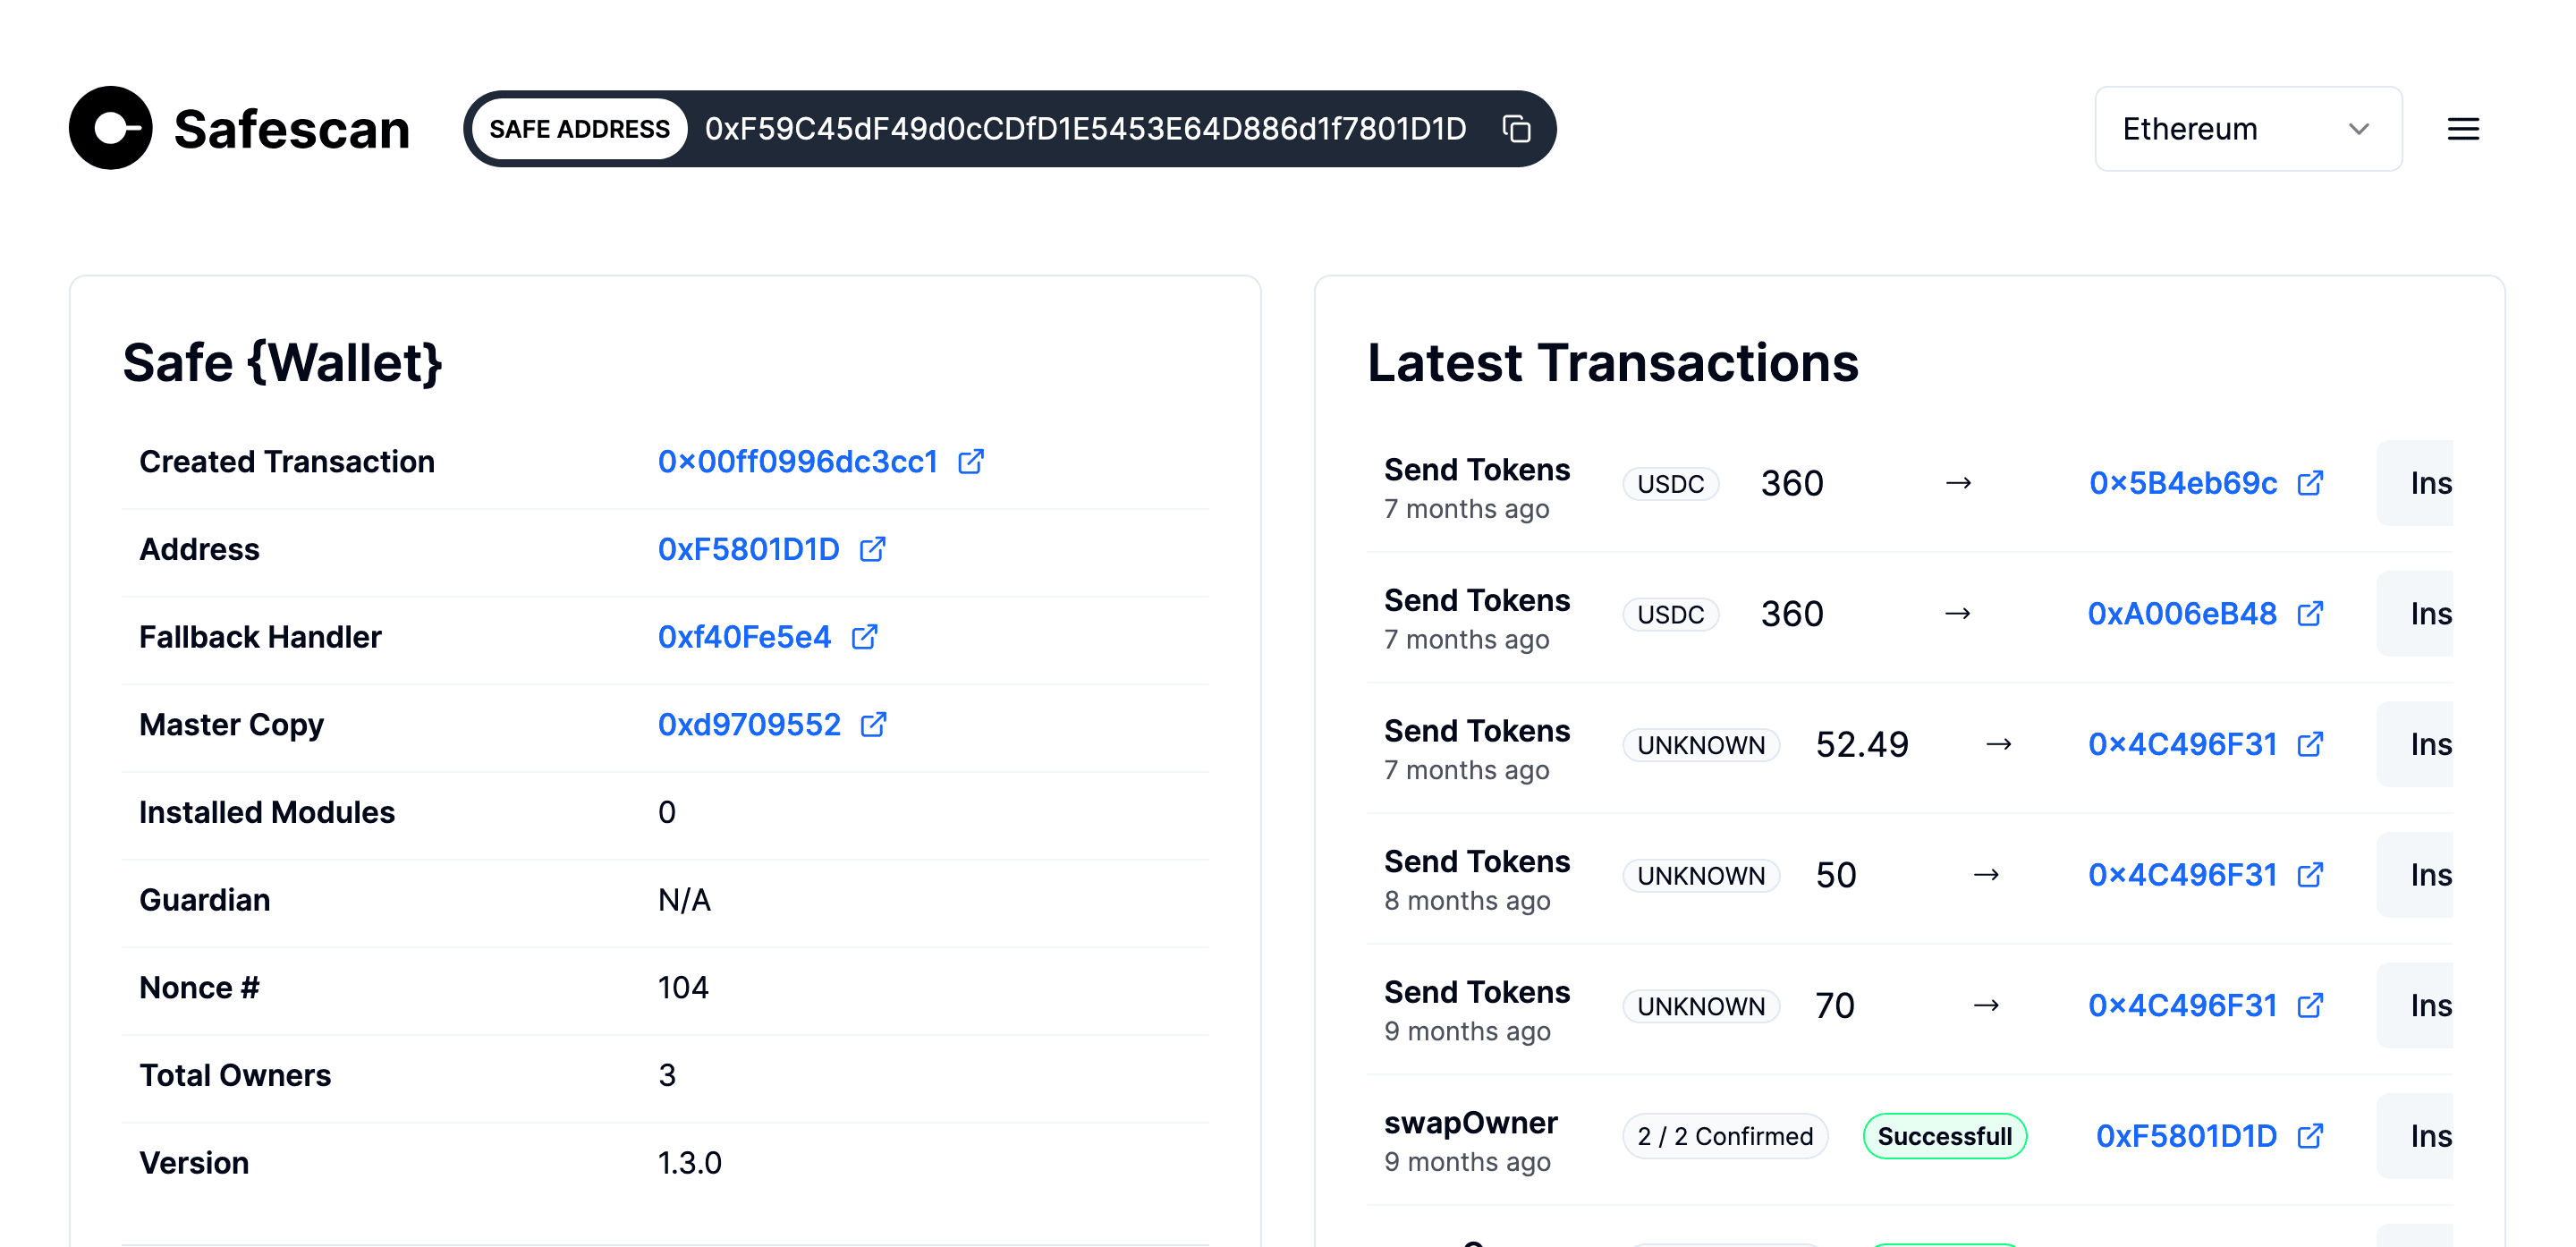This screenshot has width=2576, height=1247.
Task: Open the hamburger menu icon
Action: click(2462, 129)
